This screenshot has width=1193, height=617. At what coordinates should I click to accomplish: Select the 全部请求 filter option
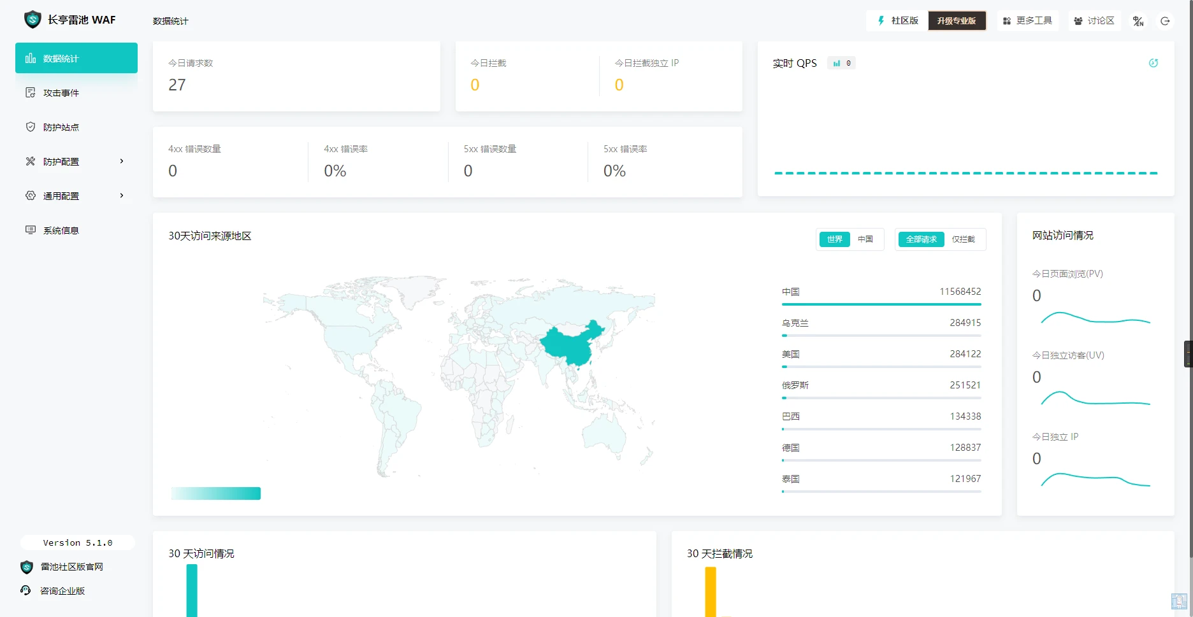coord(921,239)
